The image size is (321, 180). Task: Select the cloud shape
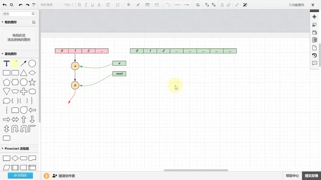tap(32, 91)
